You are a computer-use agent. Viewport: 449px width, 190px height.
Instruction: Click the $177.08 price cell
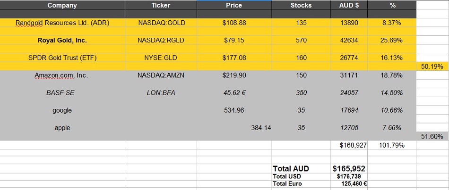click(x=233, y=58)
